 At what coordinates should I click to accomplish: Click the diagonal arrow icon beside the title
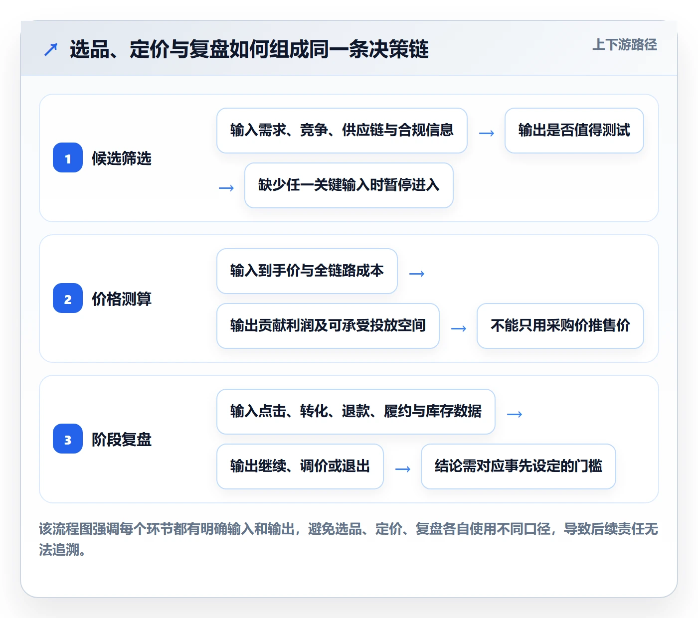(x=51, y=49)
